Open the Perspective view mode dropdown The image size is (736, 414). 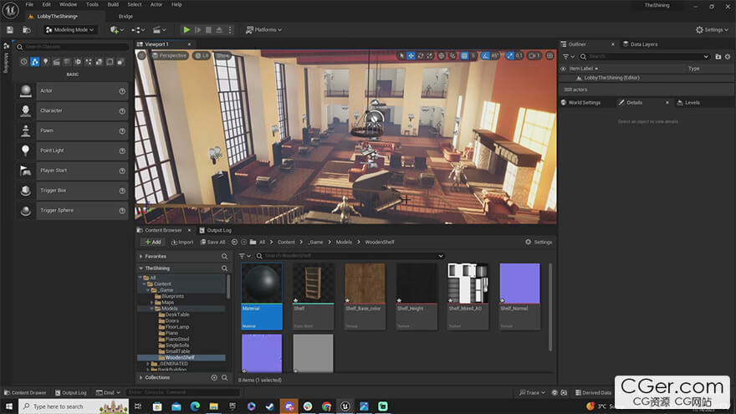click(x=170, y=55)
